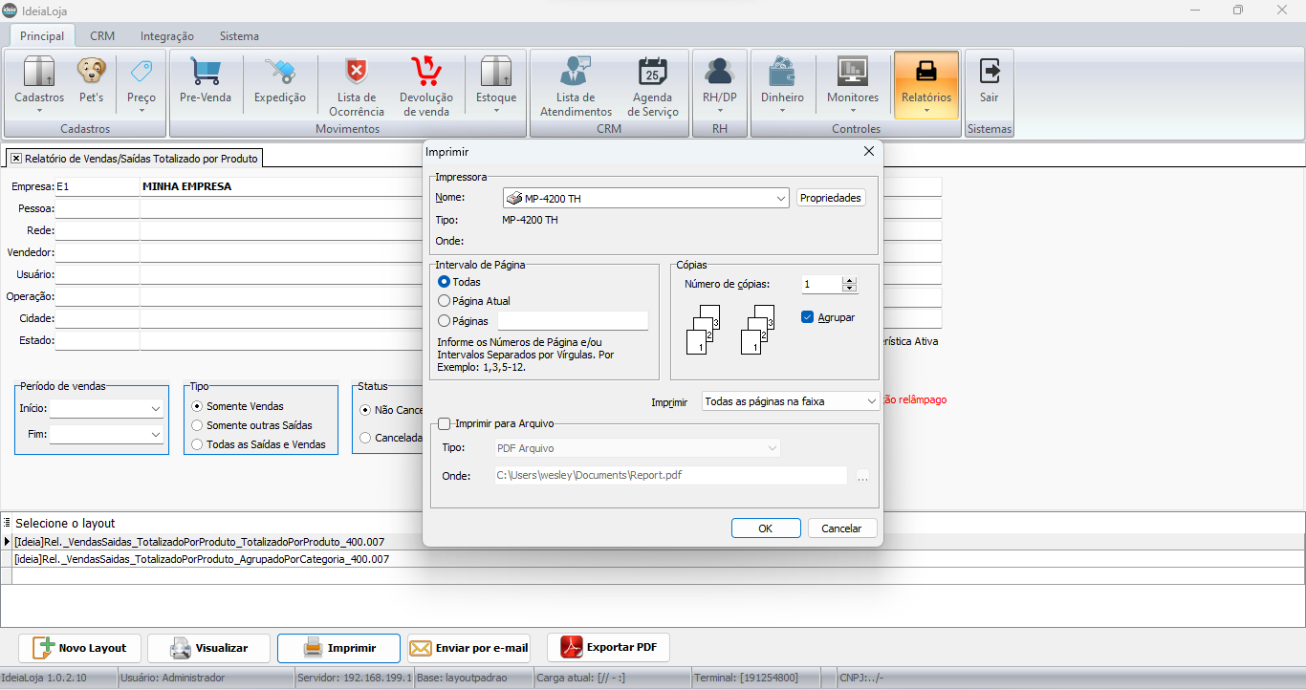This screenshot has height=690, width=1306.
Task: Enable Imprimir para Arquivo checkbox
Action: [444, 423]
